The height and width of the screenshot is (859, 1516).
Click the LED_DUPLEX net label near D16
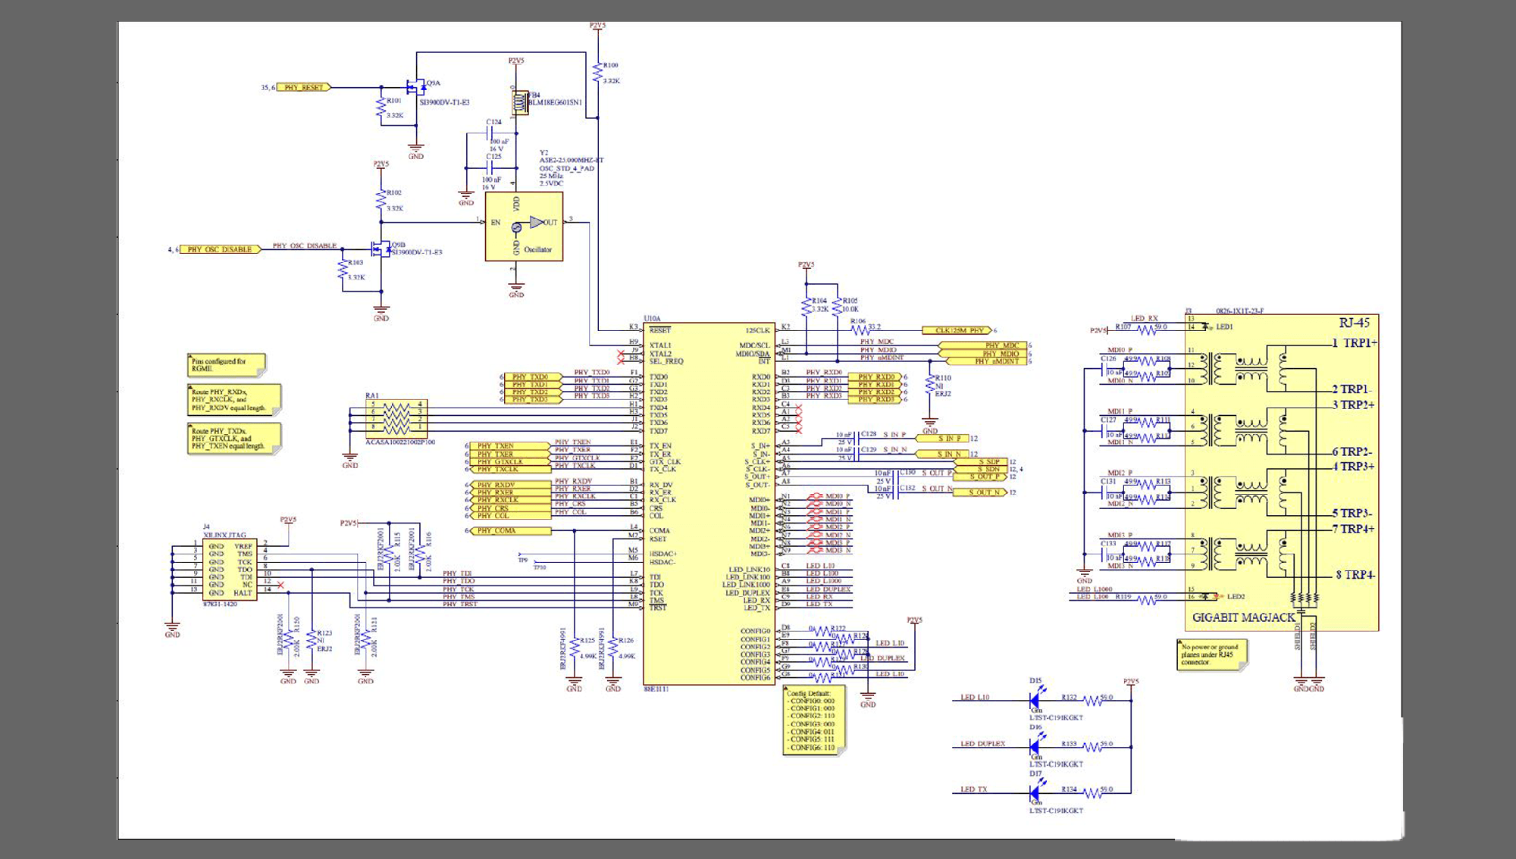(x=982, y=744)
